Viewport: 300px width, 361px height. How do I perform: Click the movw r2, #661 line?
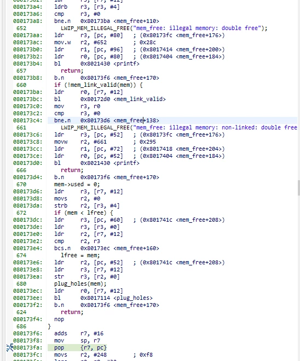click(105, 142)
